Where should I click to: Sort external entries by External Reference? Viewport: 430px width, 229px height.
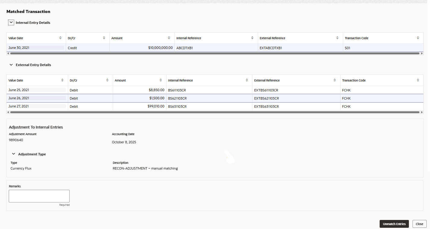coord(335,80)
